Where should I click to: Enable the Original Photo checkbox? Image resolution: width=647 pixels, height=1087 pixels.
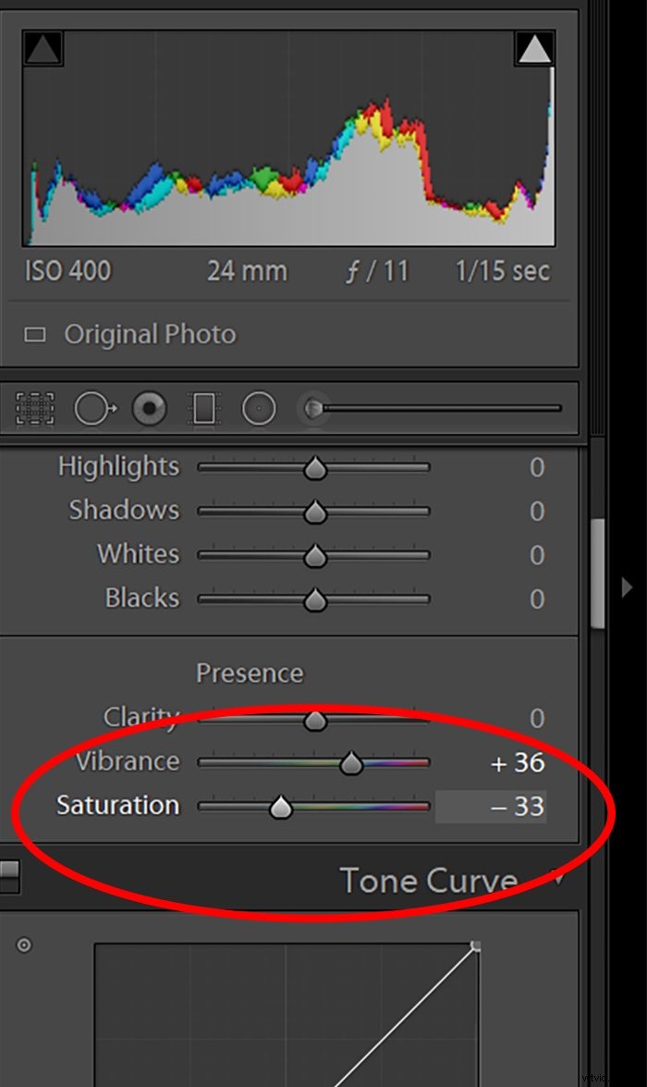pyautogui.click(x=33, y=334)
